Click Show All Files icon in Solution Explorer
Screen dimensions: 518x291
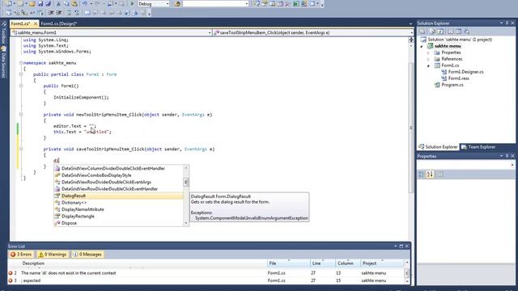[432, 32]
